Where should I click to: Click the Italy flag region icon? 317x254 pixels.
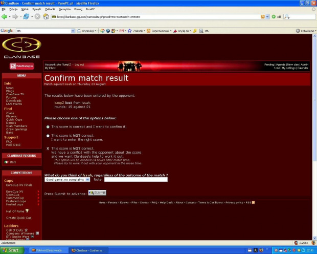point(7,162)
